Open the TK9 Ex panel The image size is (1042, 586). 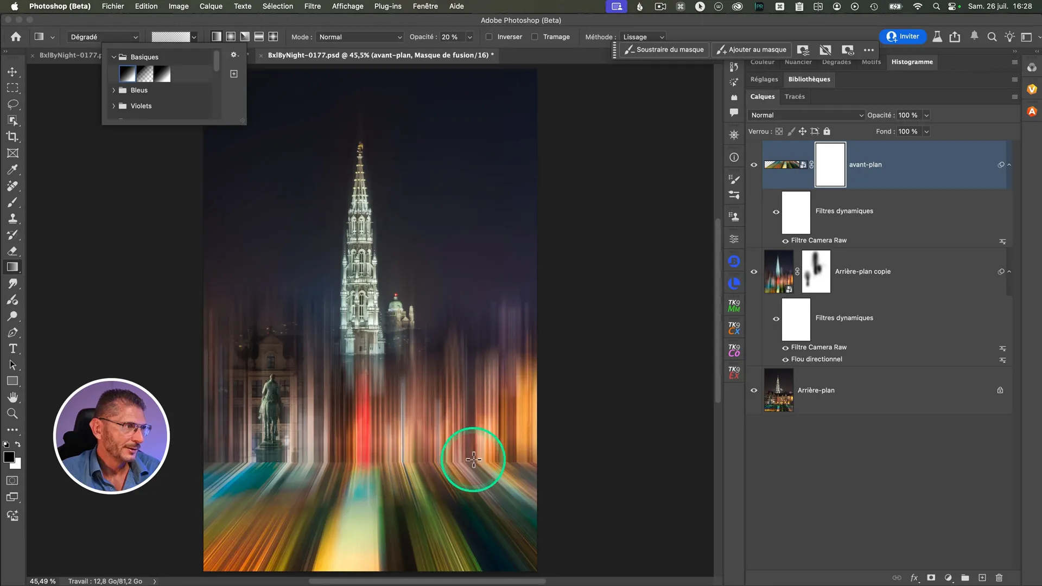pos(734,373)
